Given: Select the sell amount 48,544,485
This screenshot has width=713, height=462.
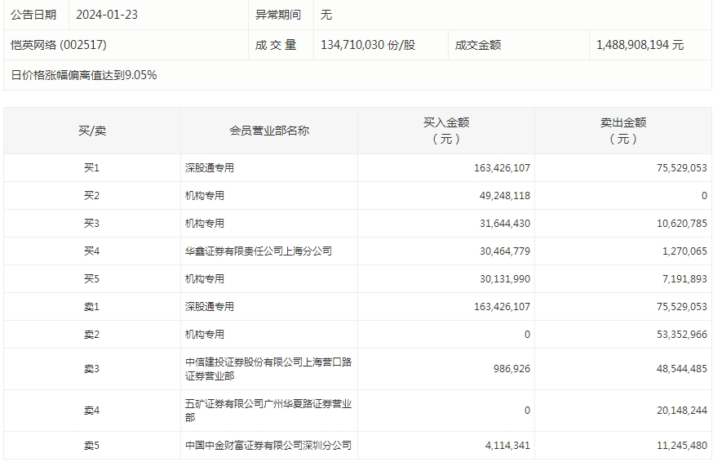Looking at the screenshot, I should (682, 369).
